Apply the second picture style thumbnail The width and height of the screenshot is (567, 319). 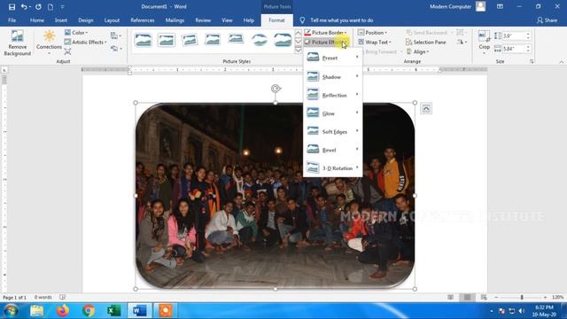(167, 40)
